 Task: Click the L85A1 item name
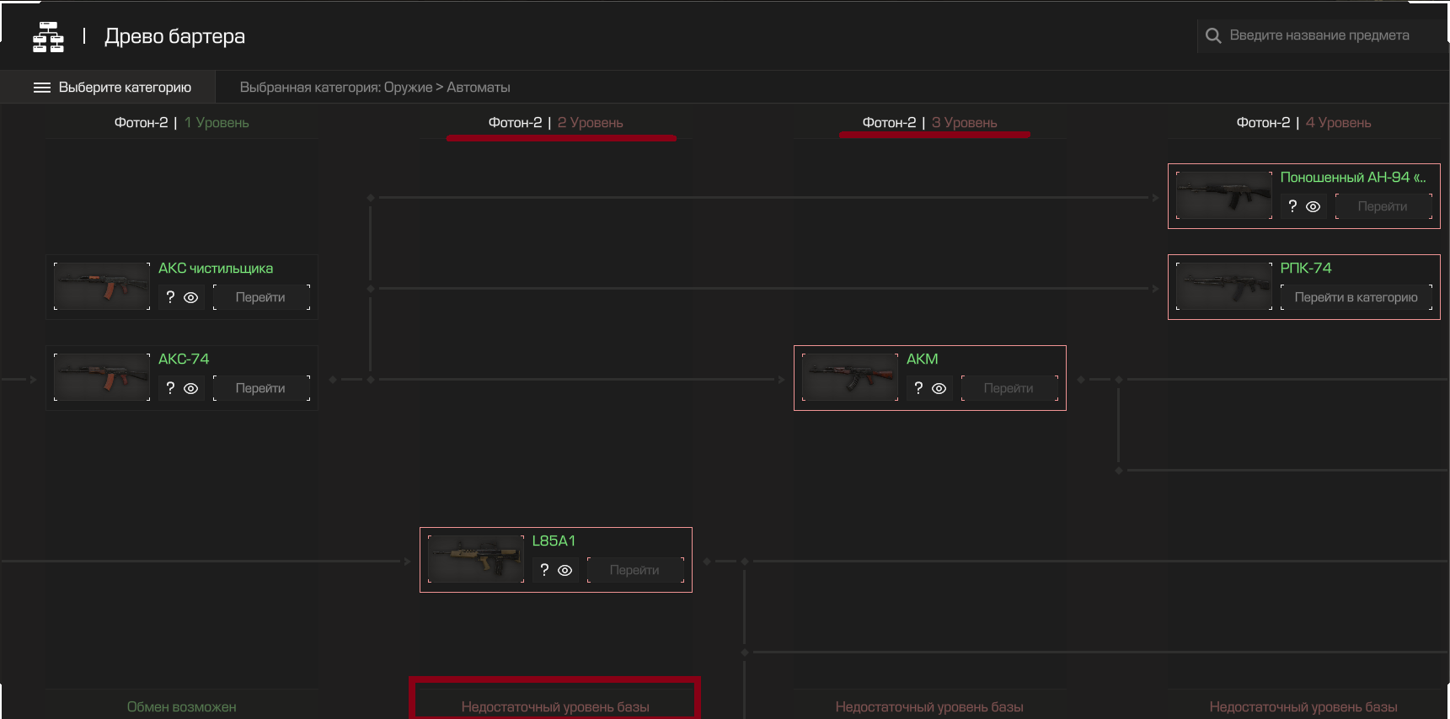point(554,541)
